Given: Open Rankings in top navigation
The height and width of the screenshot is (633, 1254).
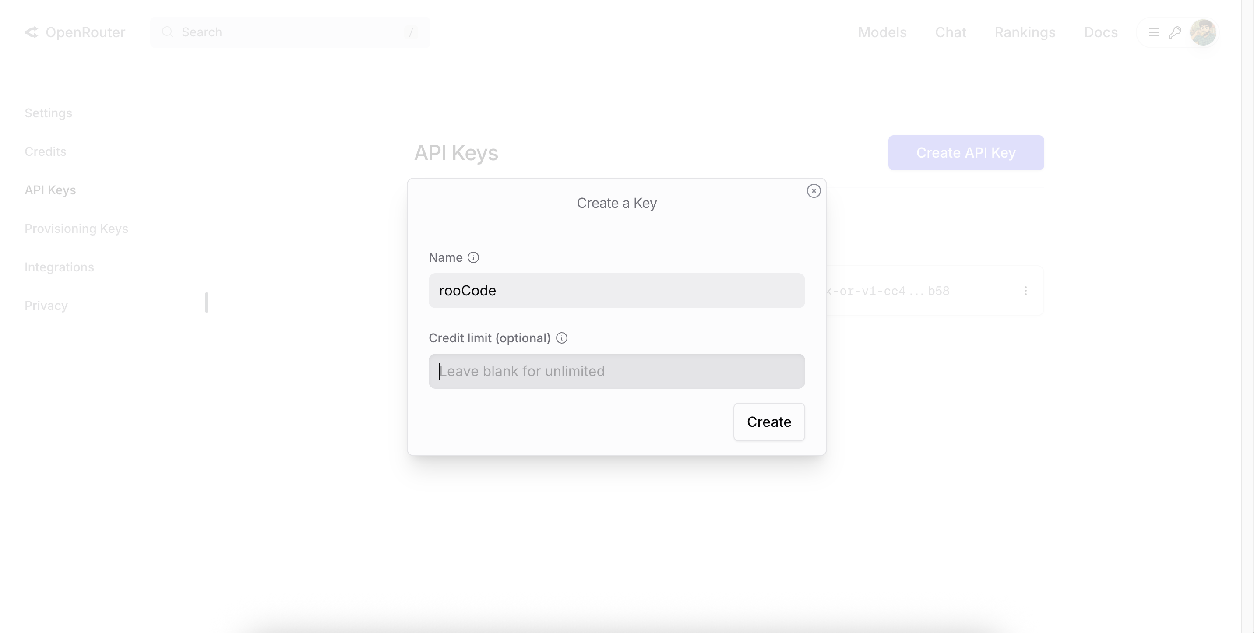Looking at the screenshot, I should 1025,32.
